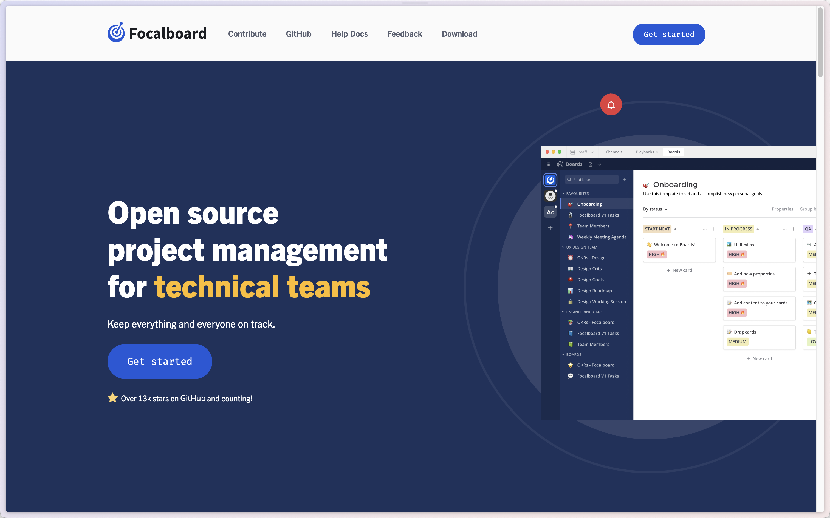Click New card under In Progress
Image resolution: width=830 pixels, height=518 pixels.
(x=759, y=359)
